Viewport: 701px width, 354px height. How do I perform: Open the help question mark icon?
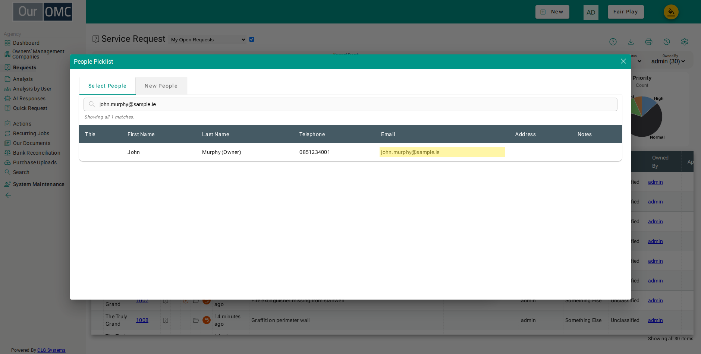click(x=613, y=42)
